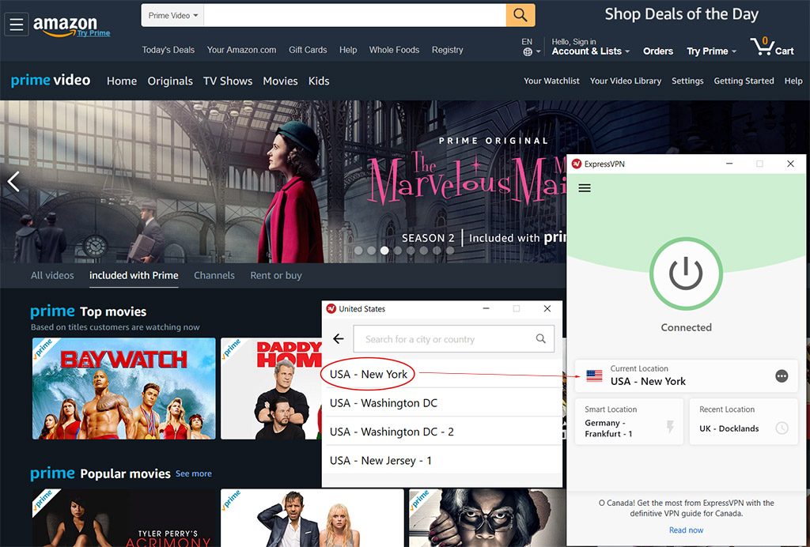Viewport: 810px width, 547px height.
Task: Choose Recent Location UK - Docklands
Action: tap(744, 421)
